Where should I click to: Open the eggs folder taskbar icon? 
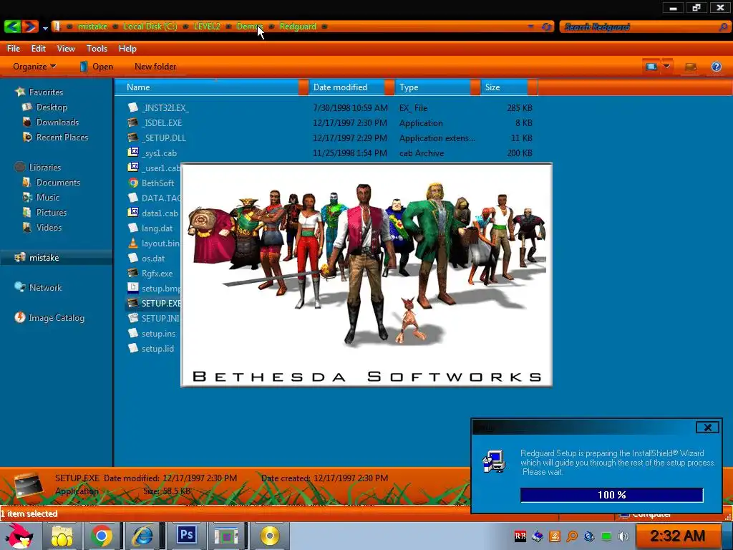[x=62, y=536]
